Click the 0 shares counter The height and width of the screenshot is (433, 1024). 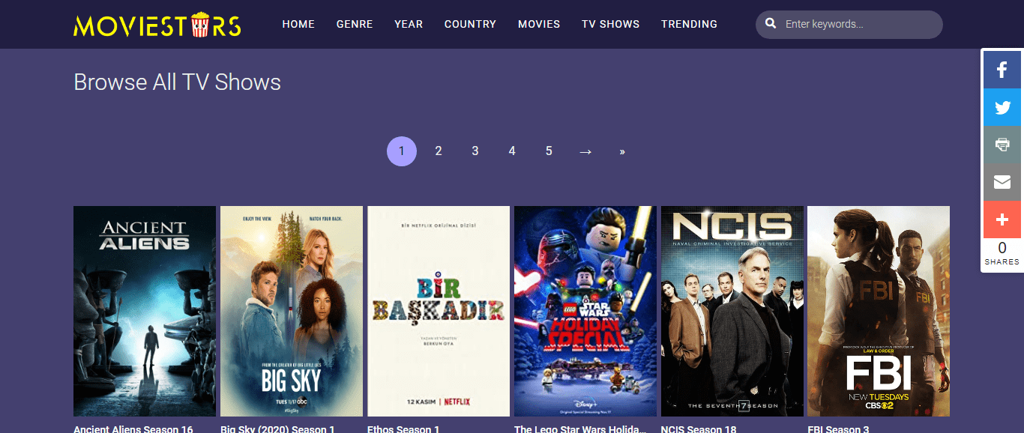pos(1002,254)
